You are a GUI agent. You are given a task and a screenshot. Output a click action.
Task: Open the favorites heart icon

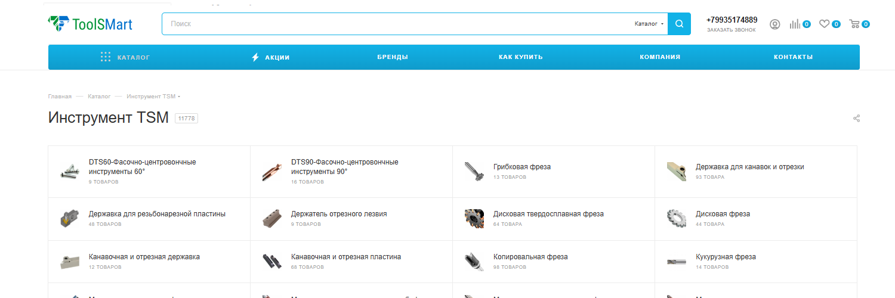[x=825, y=24]
